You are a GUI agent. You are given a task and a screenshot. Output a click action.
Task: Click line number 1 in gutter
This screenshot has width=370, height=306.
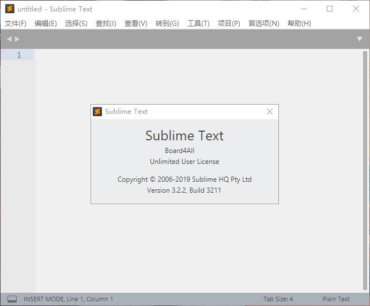coord(19,55)
